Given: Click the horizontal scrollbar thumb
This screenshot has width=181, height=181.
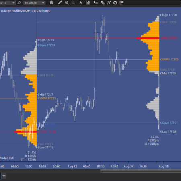Looking at the screenshot, I should click(x=141, y=171).
